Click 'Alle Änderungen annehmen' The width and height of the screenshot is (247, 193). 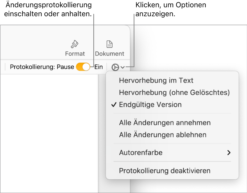coord(165,123)
